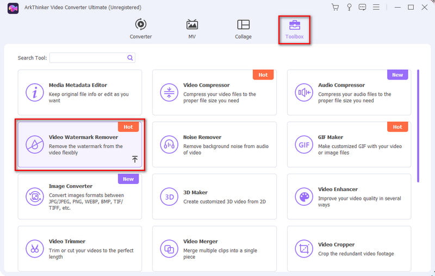Open Video Enhancer title text

(x=338, y=189)
